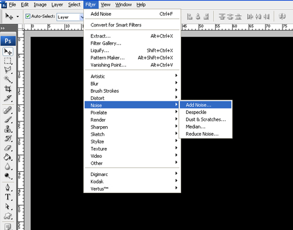The height and width of the screenshot is (230, 293).
Task: Select the History Brush tool
Action: click(8, 138)
